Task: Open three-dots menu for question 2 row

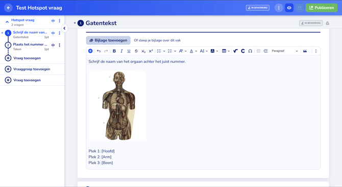Action: (59, 45)
